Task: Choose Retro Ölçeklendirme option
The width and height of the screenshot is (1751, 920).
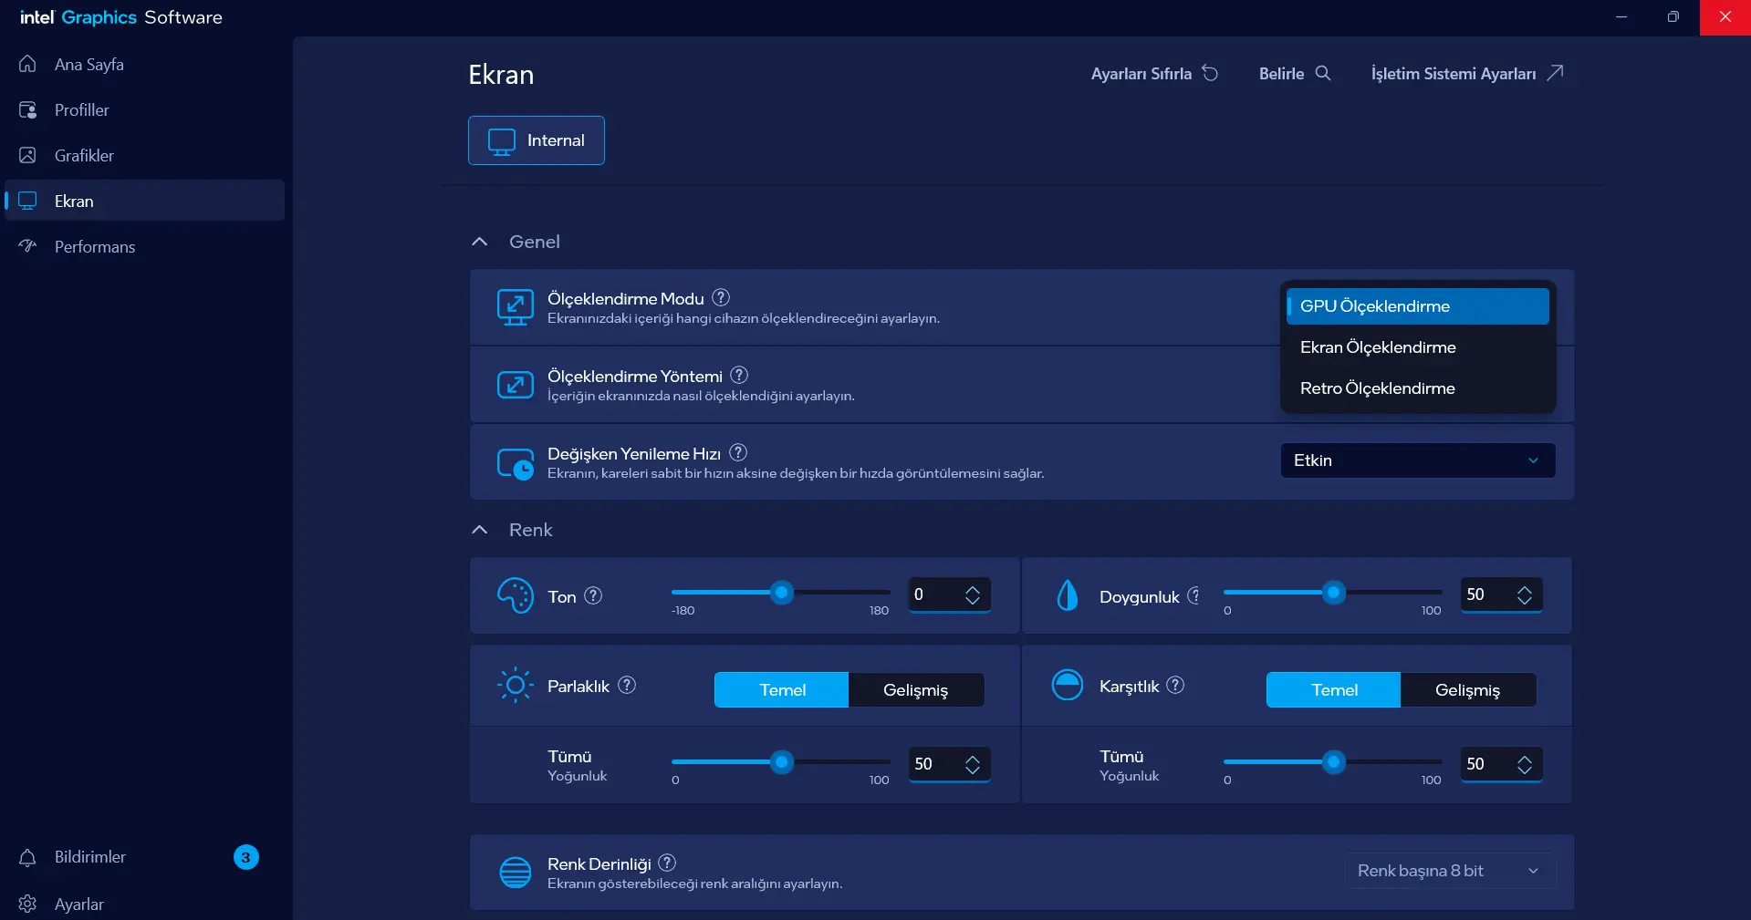Action: (1418, 388)
